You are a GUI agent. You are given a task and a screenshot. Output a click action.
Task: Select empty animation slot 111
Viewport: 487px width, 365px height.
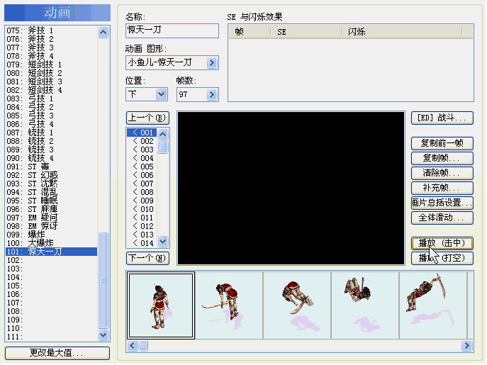pyautogui.click(x=51, y=337)
